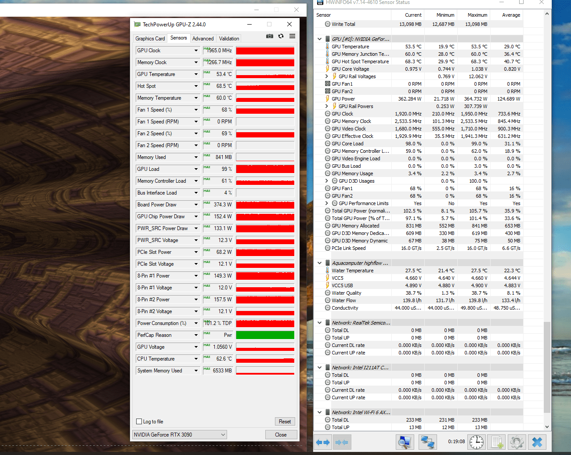
Task: Collapse the Aquacomputer highflow section
Action: (320, 263)
